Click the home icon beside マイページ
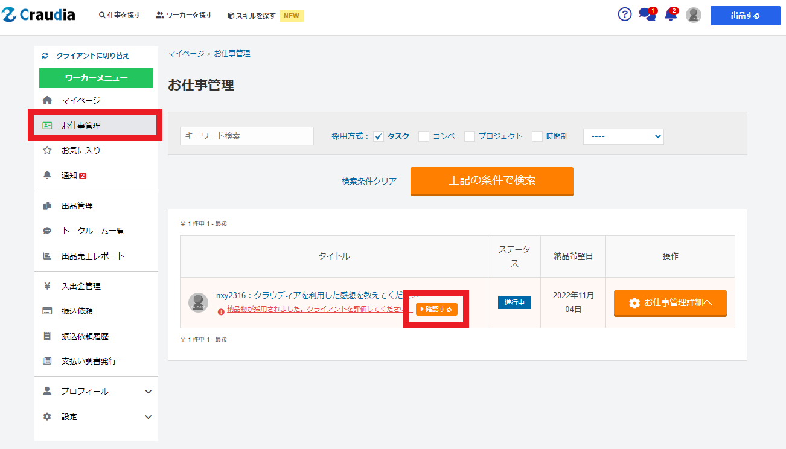Viewport: 786px width, 449px height. pyautogui.click(x=47, y=100)
